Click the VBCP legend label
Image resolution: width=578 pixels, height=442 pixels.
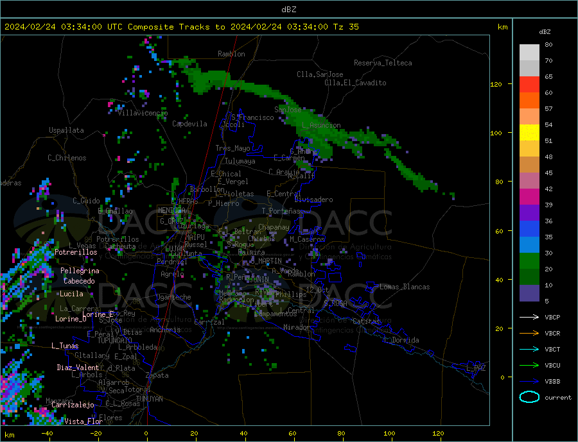[552, 317]
